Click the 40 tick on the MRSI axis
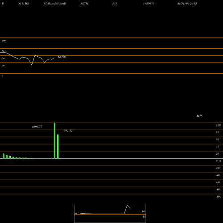 (x=218, y=147)
